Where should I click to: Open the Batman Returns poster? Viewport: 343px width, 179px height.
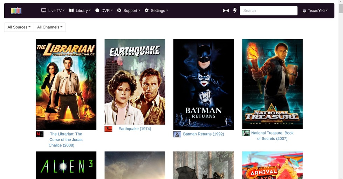tap(204, 84)
